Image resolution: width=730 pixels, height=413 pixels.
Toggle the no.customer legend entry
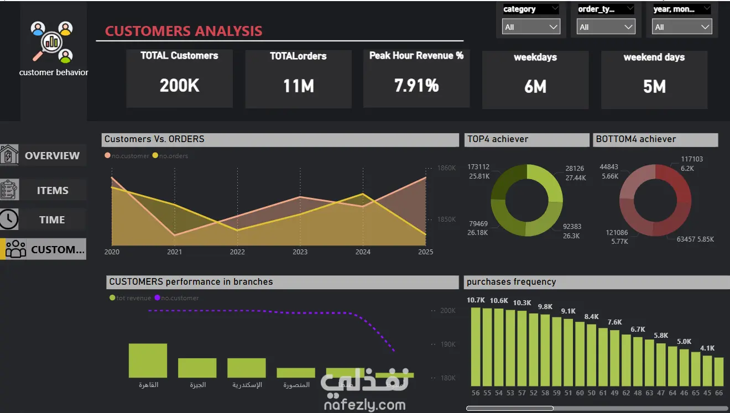pyautogui.click(x=127, y=156)
